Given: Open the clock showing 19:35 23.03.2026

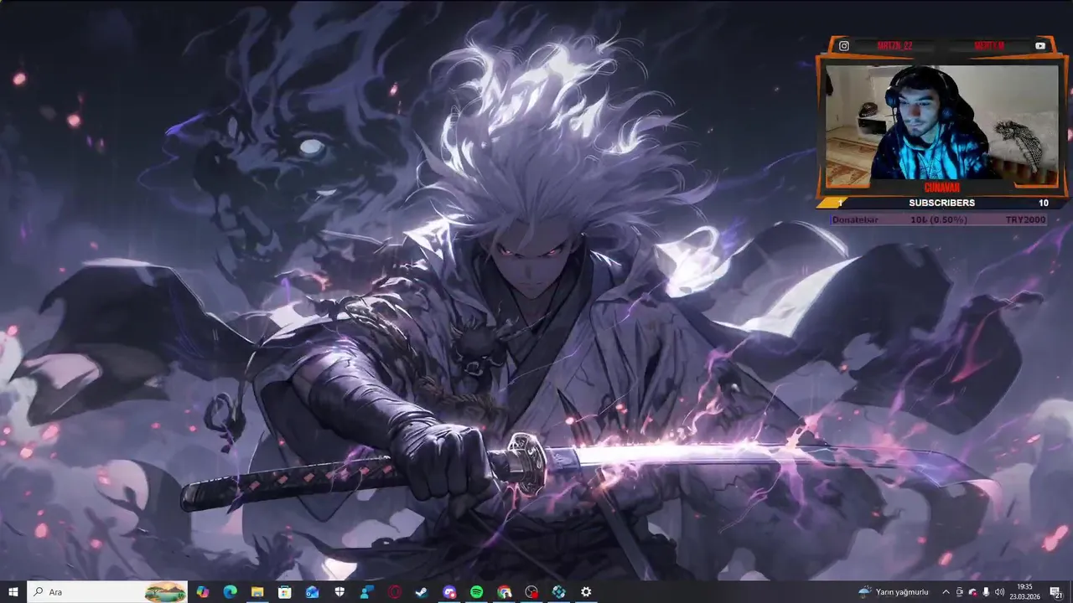Looking at the screenshot, I should 1024,592.
